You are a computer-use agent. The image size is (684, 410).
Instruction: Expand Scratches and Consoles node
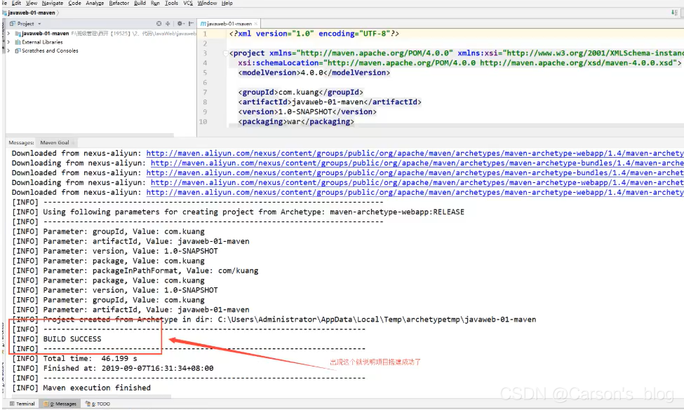click(x=8, y=51)
